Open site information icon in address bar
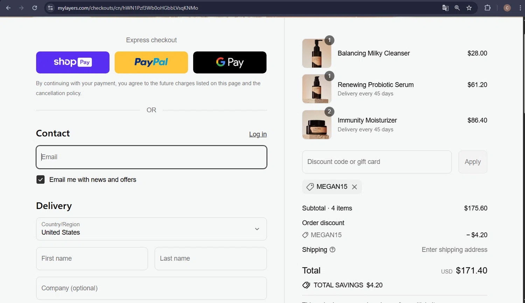Image resolution: width=525 pixels, height=303 pixels. click(x=50, y=8)
